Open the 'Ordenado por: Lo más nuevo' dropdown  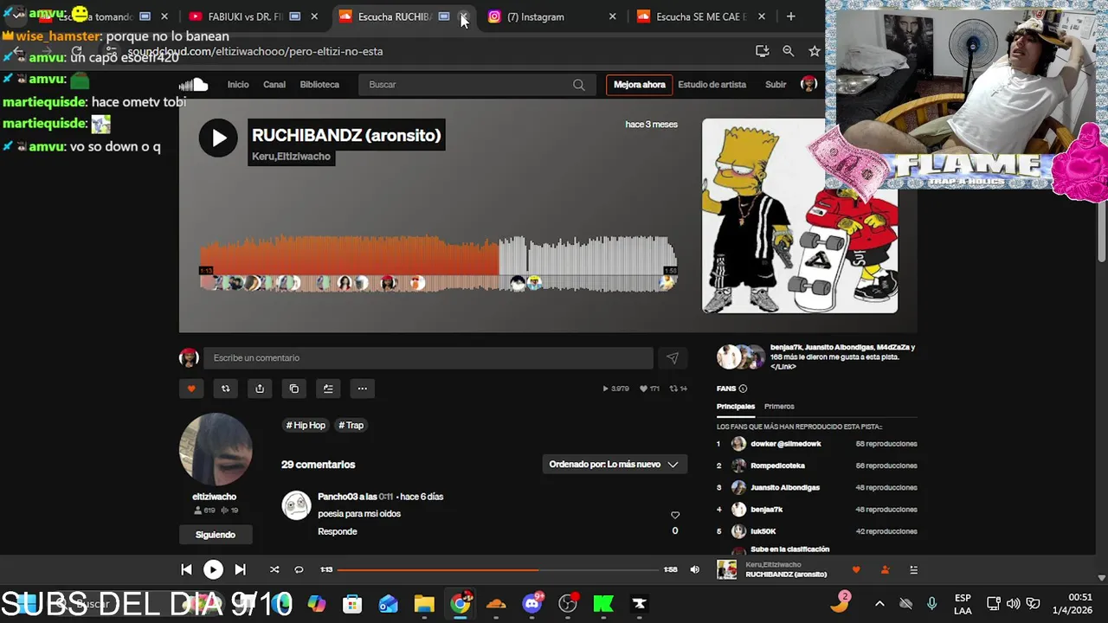coord(615,465)
